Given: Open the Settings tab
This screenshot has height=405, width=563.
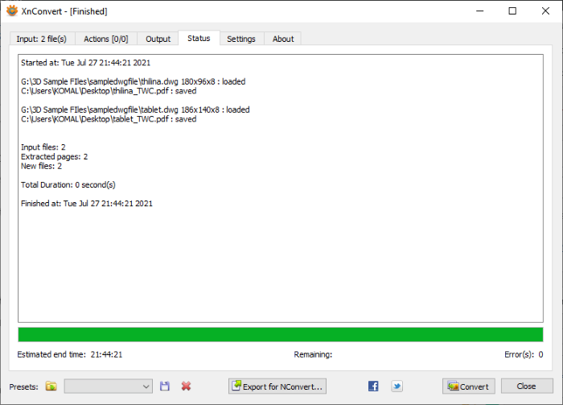Looking at the screenshot, I should (241, 39).
